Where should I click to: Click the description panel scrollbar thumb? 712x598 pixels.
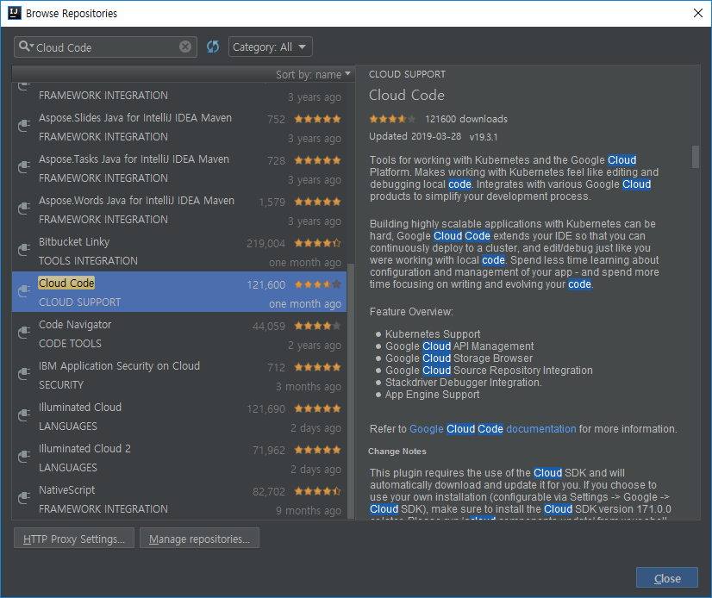696,157
